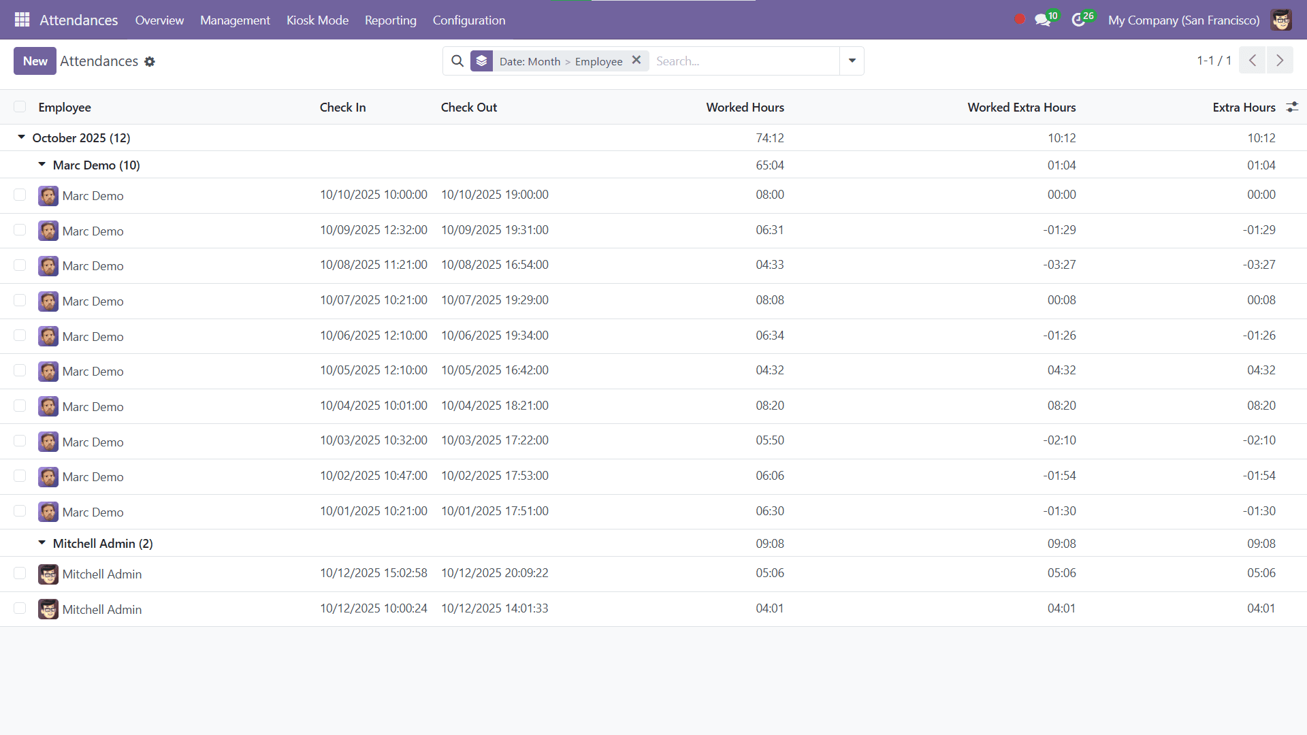The height and width of the screenshot is (735, 1307).
Task: Open the Reporting menu
Action: pyautogui.click(x=390, y=20)
